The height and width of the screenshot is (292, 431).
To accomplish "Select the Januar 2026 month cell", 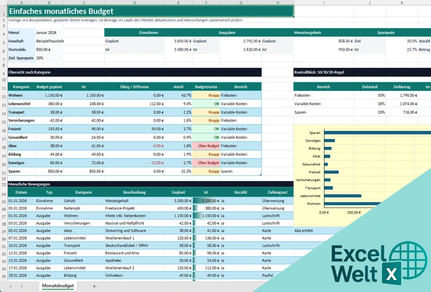I will tap(49, 32).
